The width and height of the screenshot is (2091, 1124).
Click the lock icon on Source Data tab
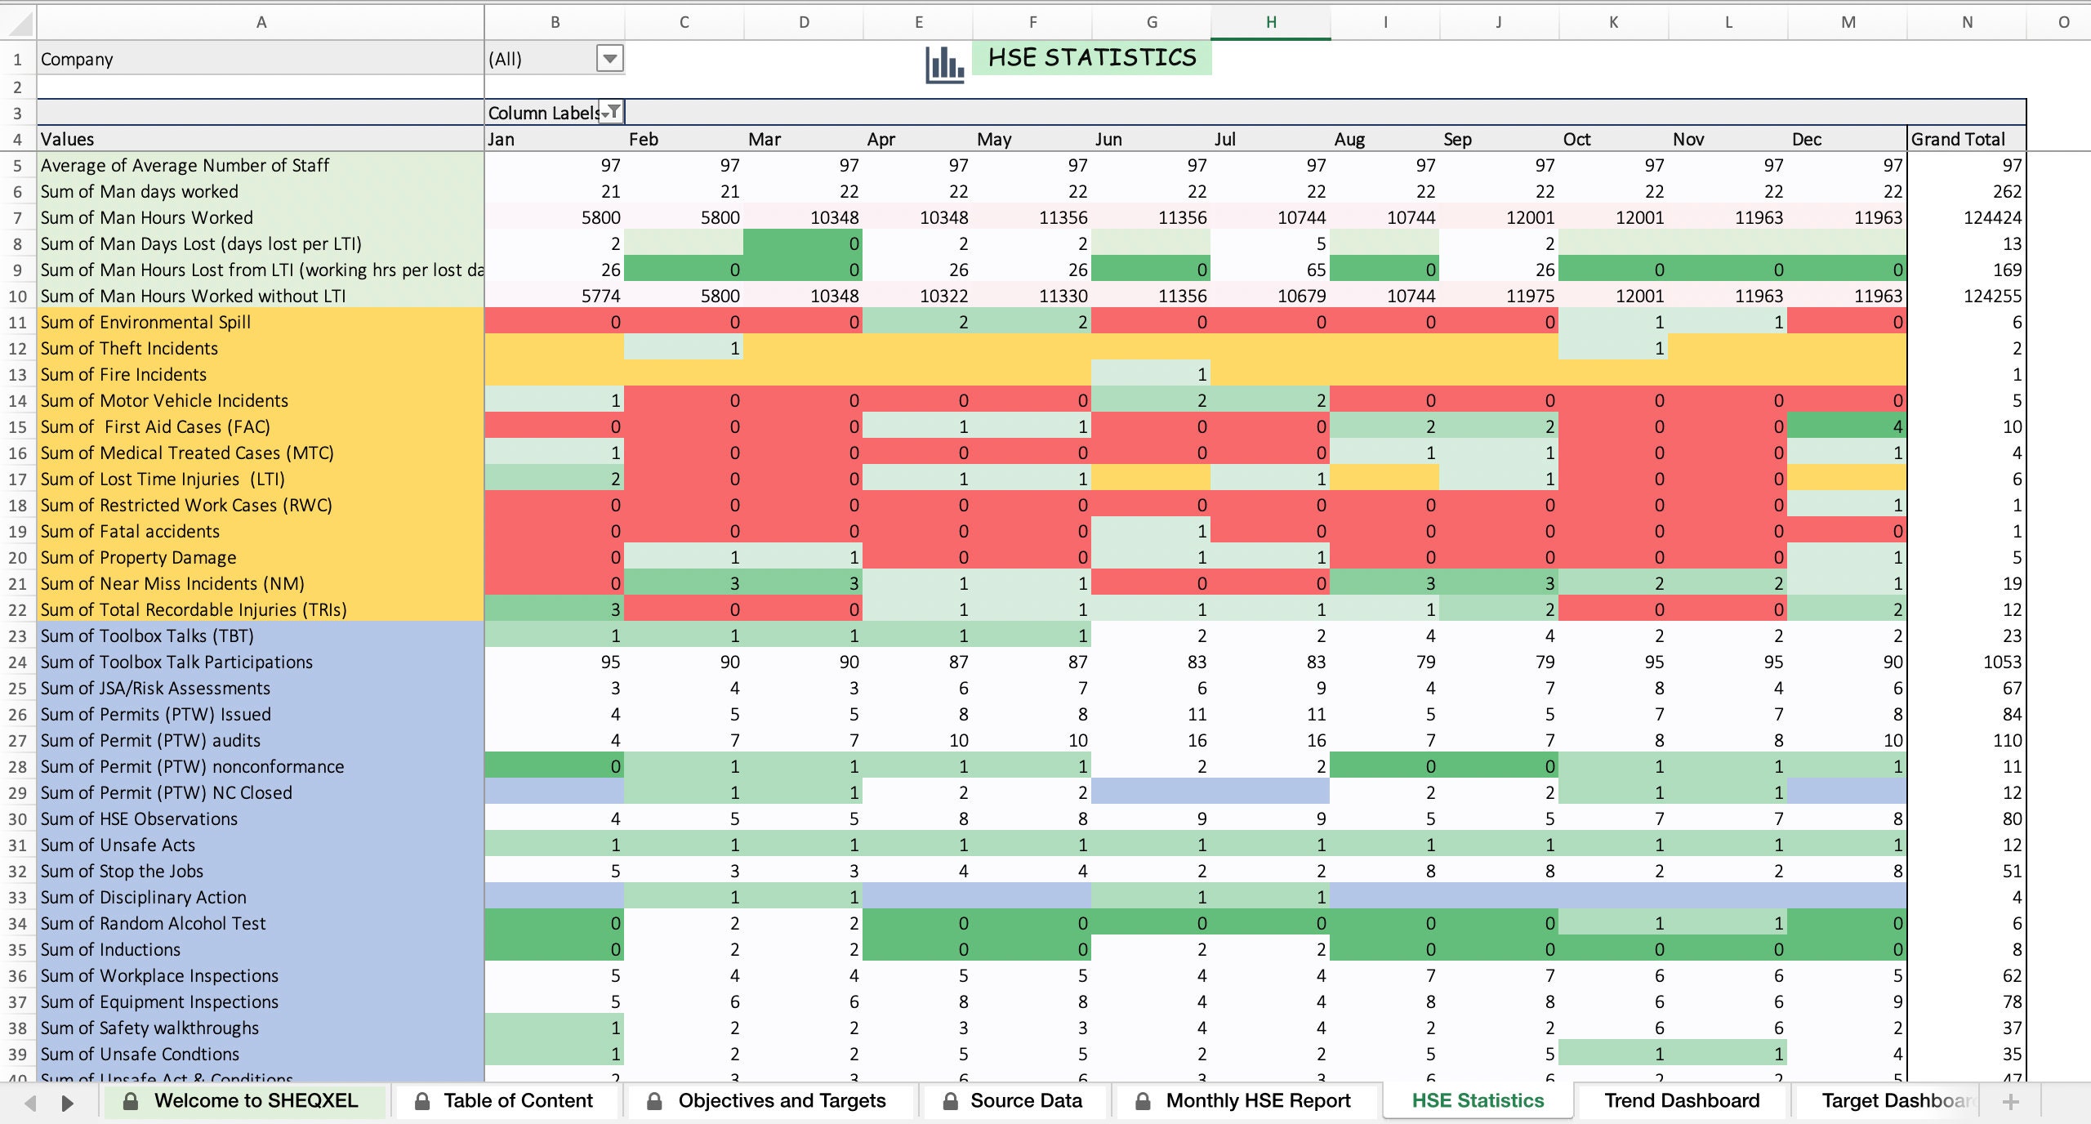(950, 1101)
